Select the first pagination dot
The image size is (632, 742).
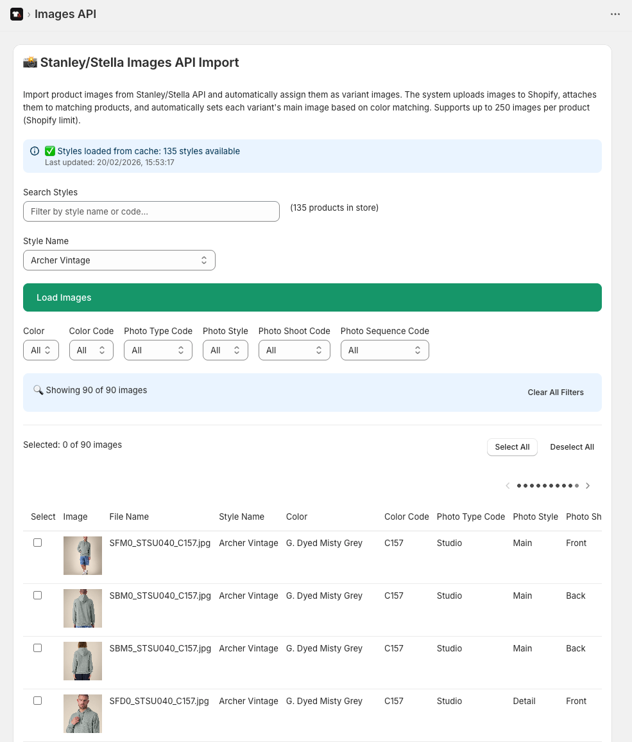click(x=518, y=486)
